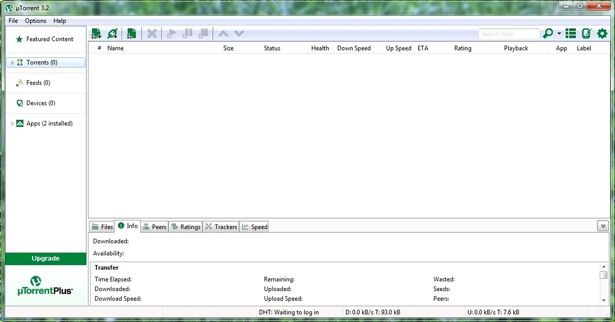Viewport: 615px width, 322px height.
Task: Open Featured Content in the sidebar
Action: click(50, 39)
